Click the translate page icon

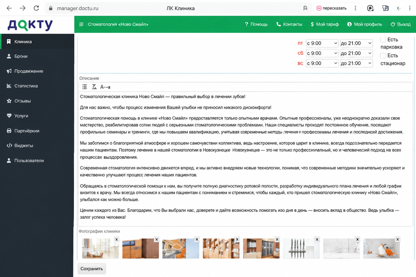(385, 8)
